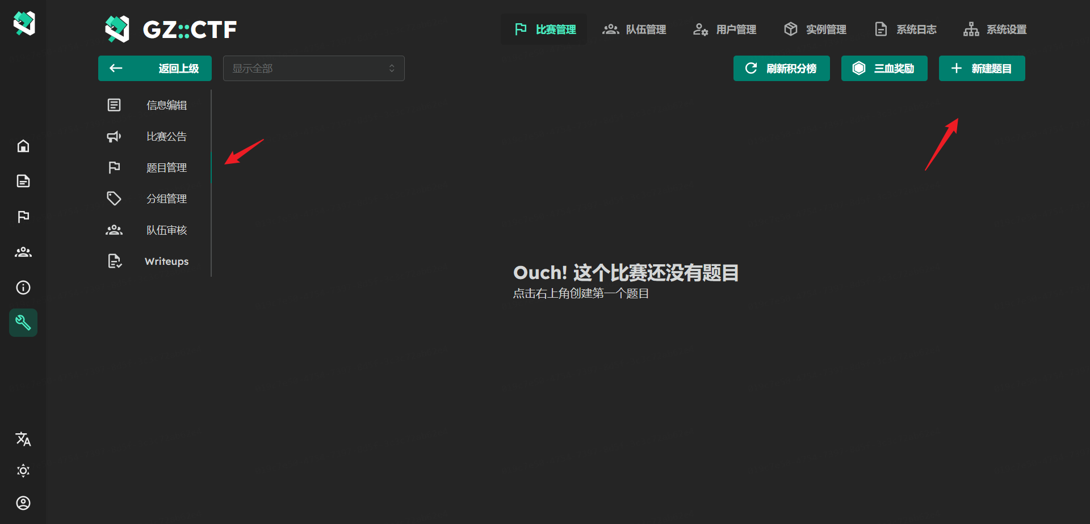The width and height of the screenshot is (1090, 524).
Task: Open the 系统日志 tab
Action: (905, 29)
